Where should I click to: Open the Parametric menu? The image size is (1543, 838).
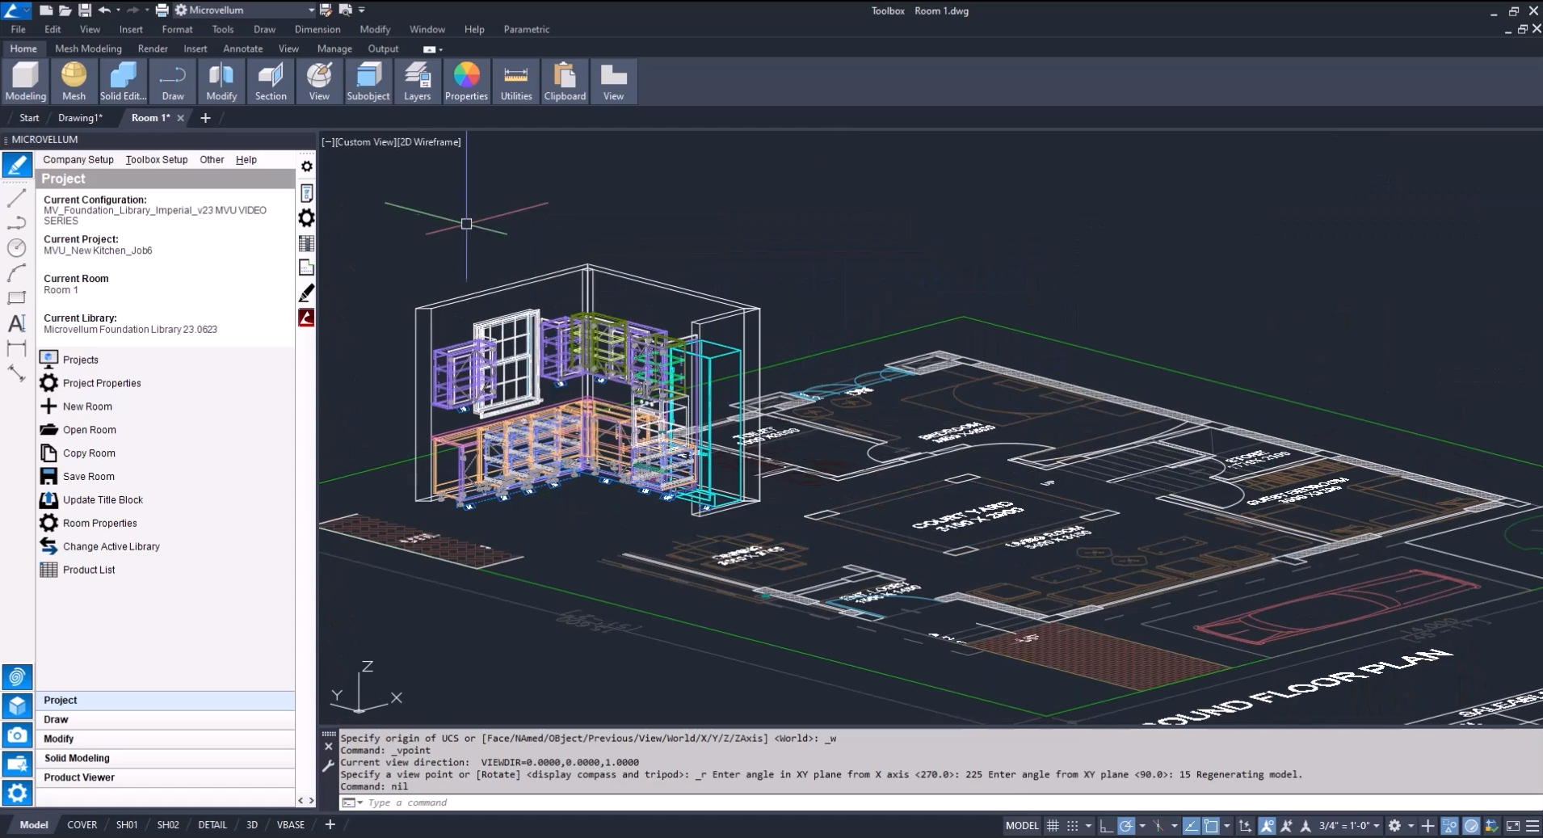pyautogui.click(x=525, y=29)
